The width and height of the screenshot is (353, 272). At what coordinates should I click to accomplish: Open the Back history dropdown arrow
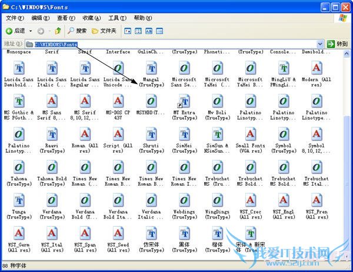[31, 31]
